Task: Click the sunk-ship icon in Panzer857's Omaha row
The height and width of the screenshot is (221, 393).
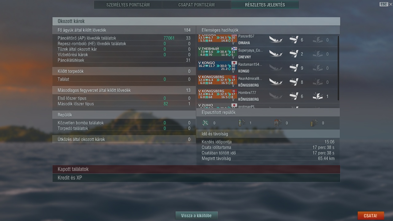Action: [276, 40]
